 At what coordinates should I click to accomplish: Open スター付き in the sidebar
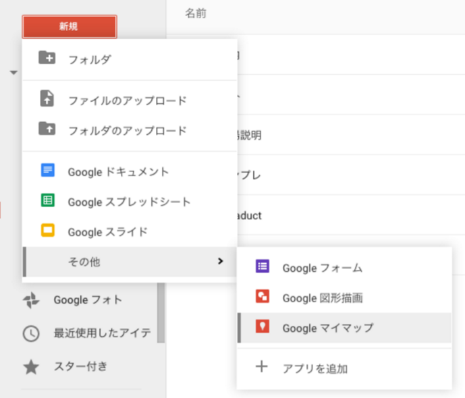pyautogui.click(x=80, y=366)
